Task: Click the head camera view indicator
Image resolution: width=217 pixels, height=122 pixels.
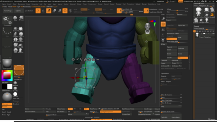Action: 147,28
